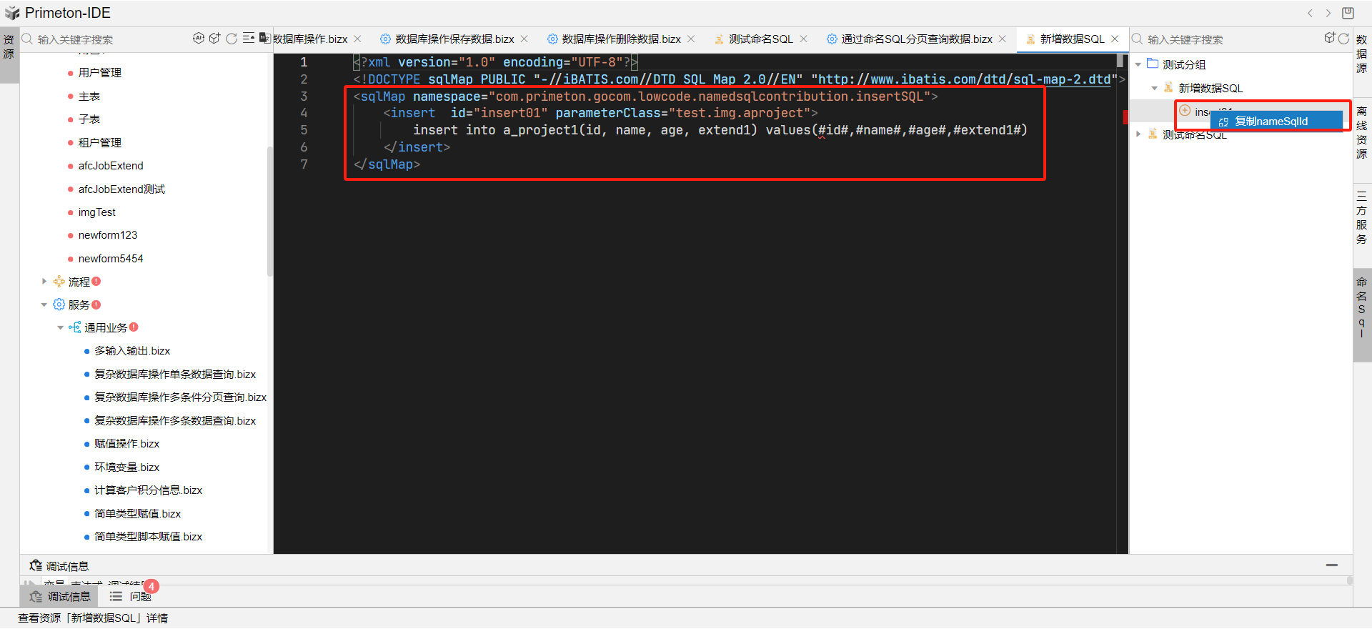
Task: Open 赋值操作.bizx in the tree
Action: [126, 444]
